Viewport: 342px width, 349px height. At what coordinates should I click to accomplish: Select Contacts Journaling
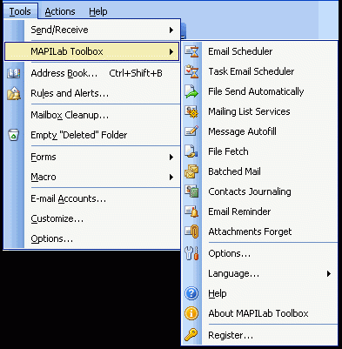coord(259,191)
